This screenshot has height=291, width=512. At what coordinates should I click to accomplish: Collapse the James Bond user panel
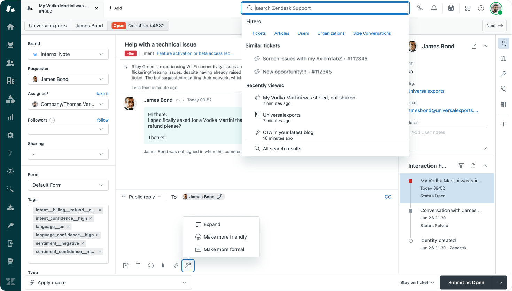pos(485,46)
